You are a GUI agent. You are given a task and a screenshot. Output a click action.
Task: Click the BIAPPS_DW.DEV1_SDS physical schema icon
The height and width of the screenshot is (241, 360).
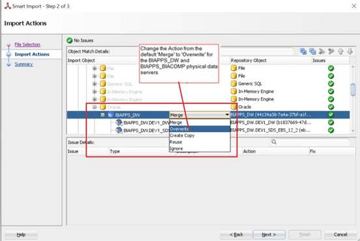click(x=119, y=130)
